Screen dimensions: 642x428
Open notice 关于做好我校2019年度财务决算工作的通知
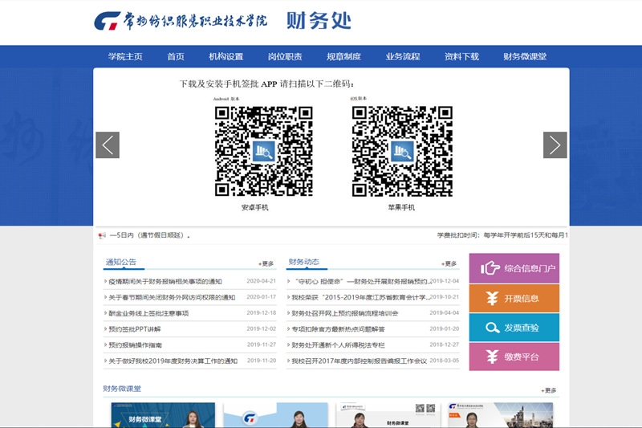point(173,361)
